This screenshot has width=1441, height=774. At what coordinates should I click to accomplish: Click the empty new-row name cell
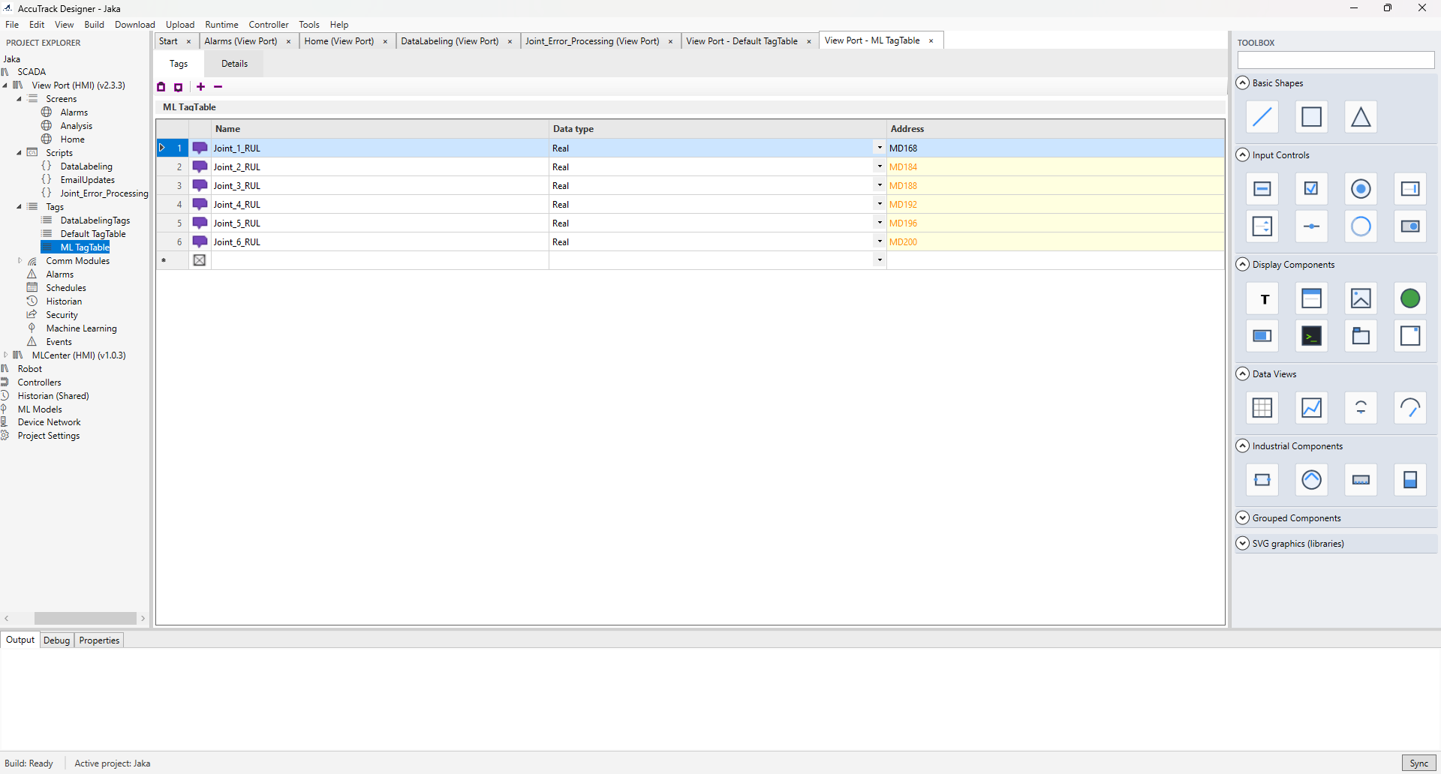point(380,260)
